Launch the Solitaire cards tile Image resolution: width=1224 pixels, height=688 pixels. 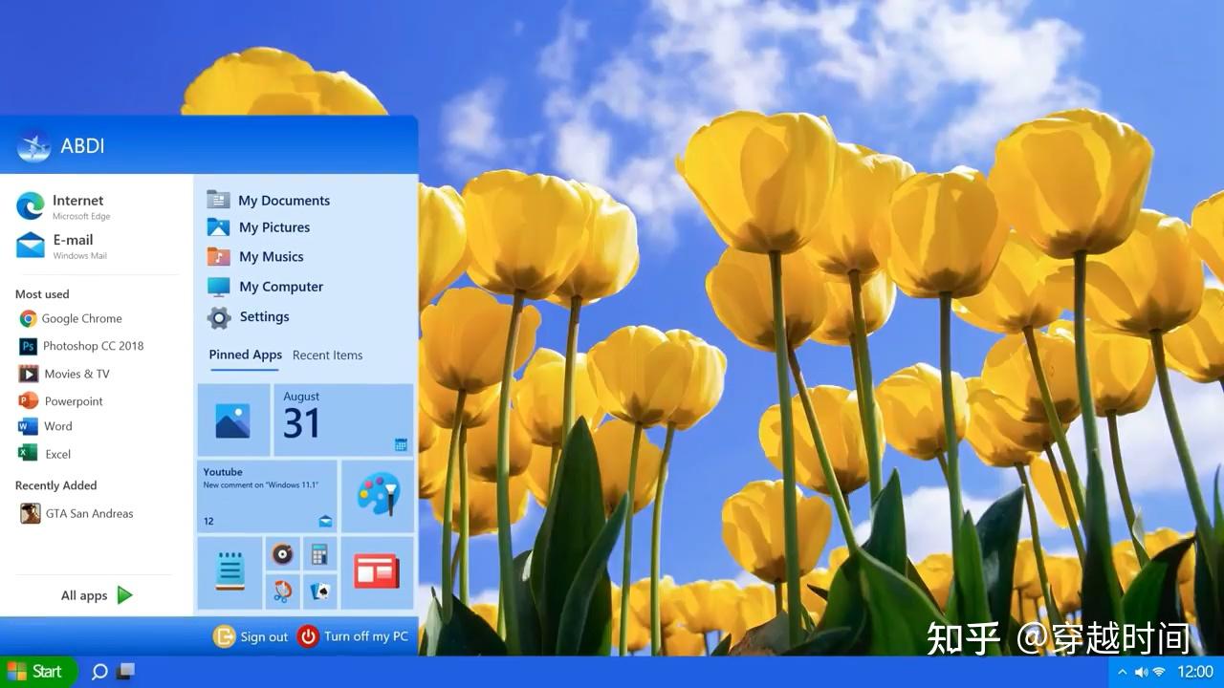tap(319, 591)
